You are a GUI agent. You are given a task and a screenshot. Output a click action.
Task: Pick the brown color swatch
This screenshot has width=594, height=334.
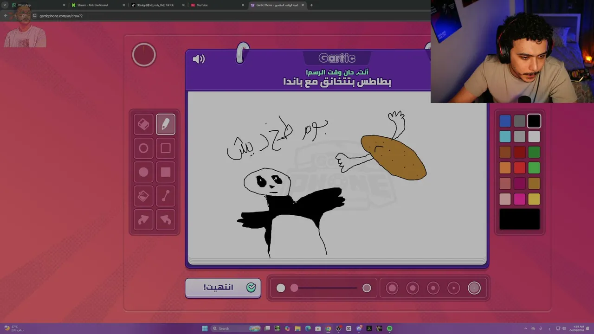[505, 152]
